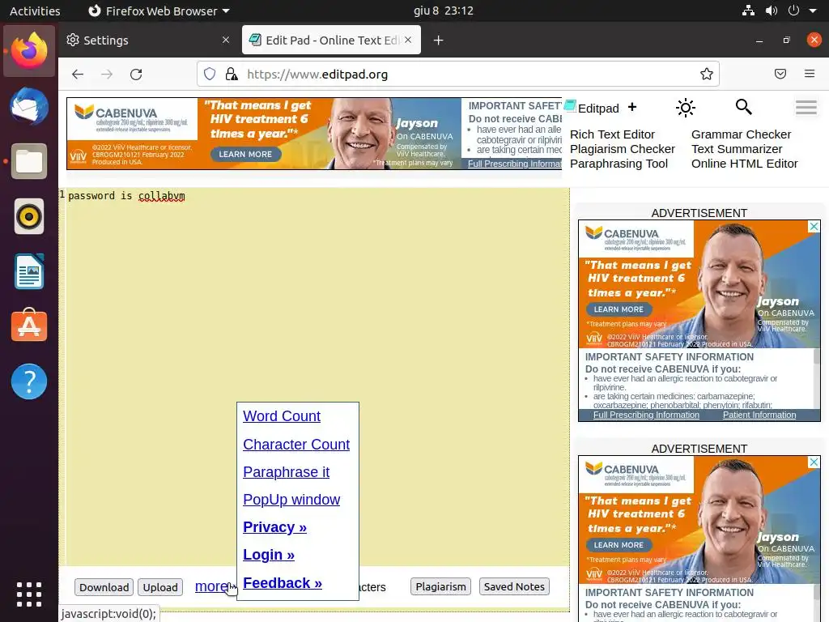Image resolution: width=829 pixels, height=622 pixels.
Task: Open the Editpad search magnifier
Action: pos(743,107)
